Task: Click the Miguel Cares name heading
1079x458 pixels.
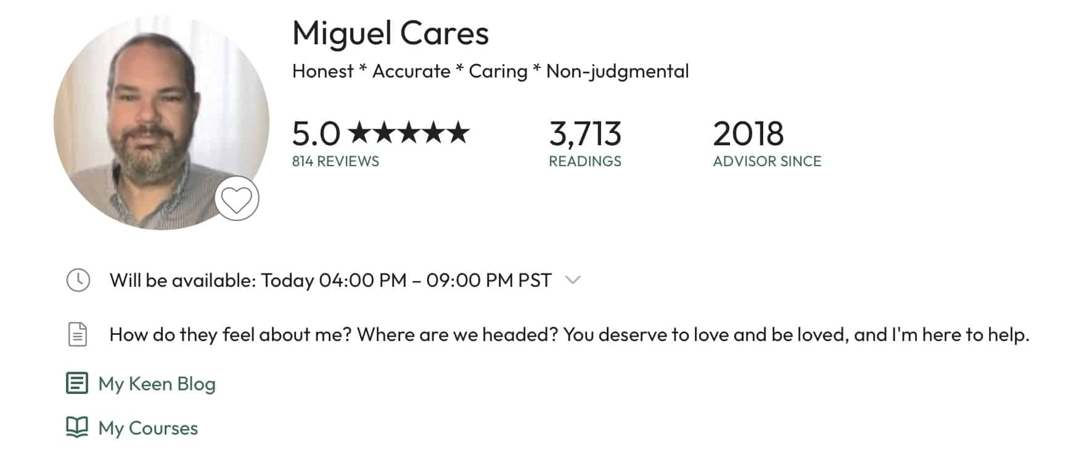Action: pos(390,33)
